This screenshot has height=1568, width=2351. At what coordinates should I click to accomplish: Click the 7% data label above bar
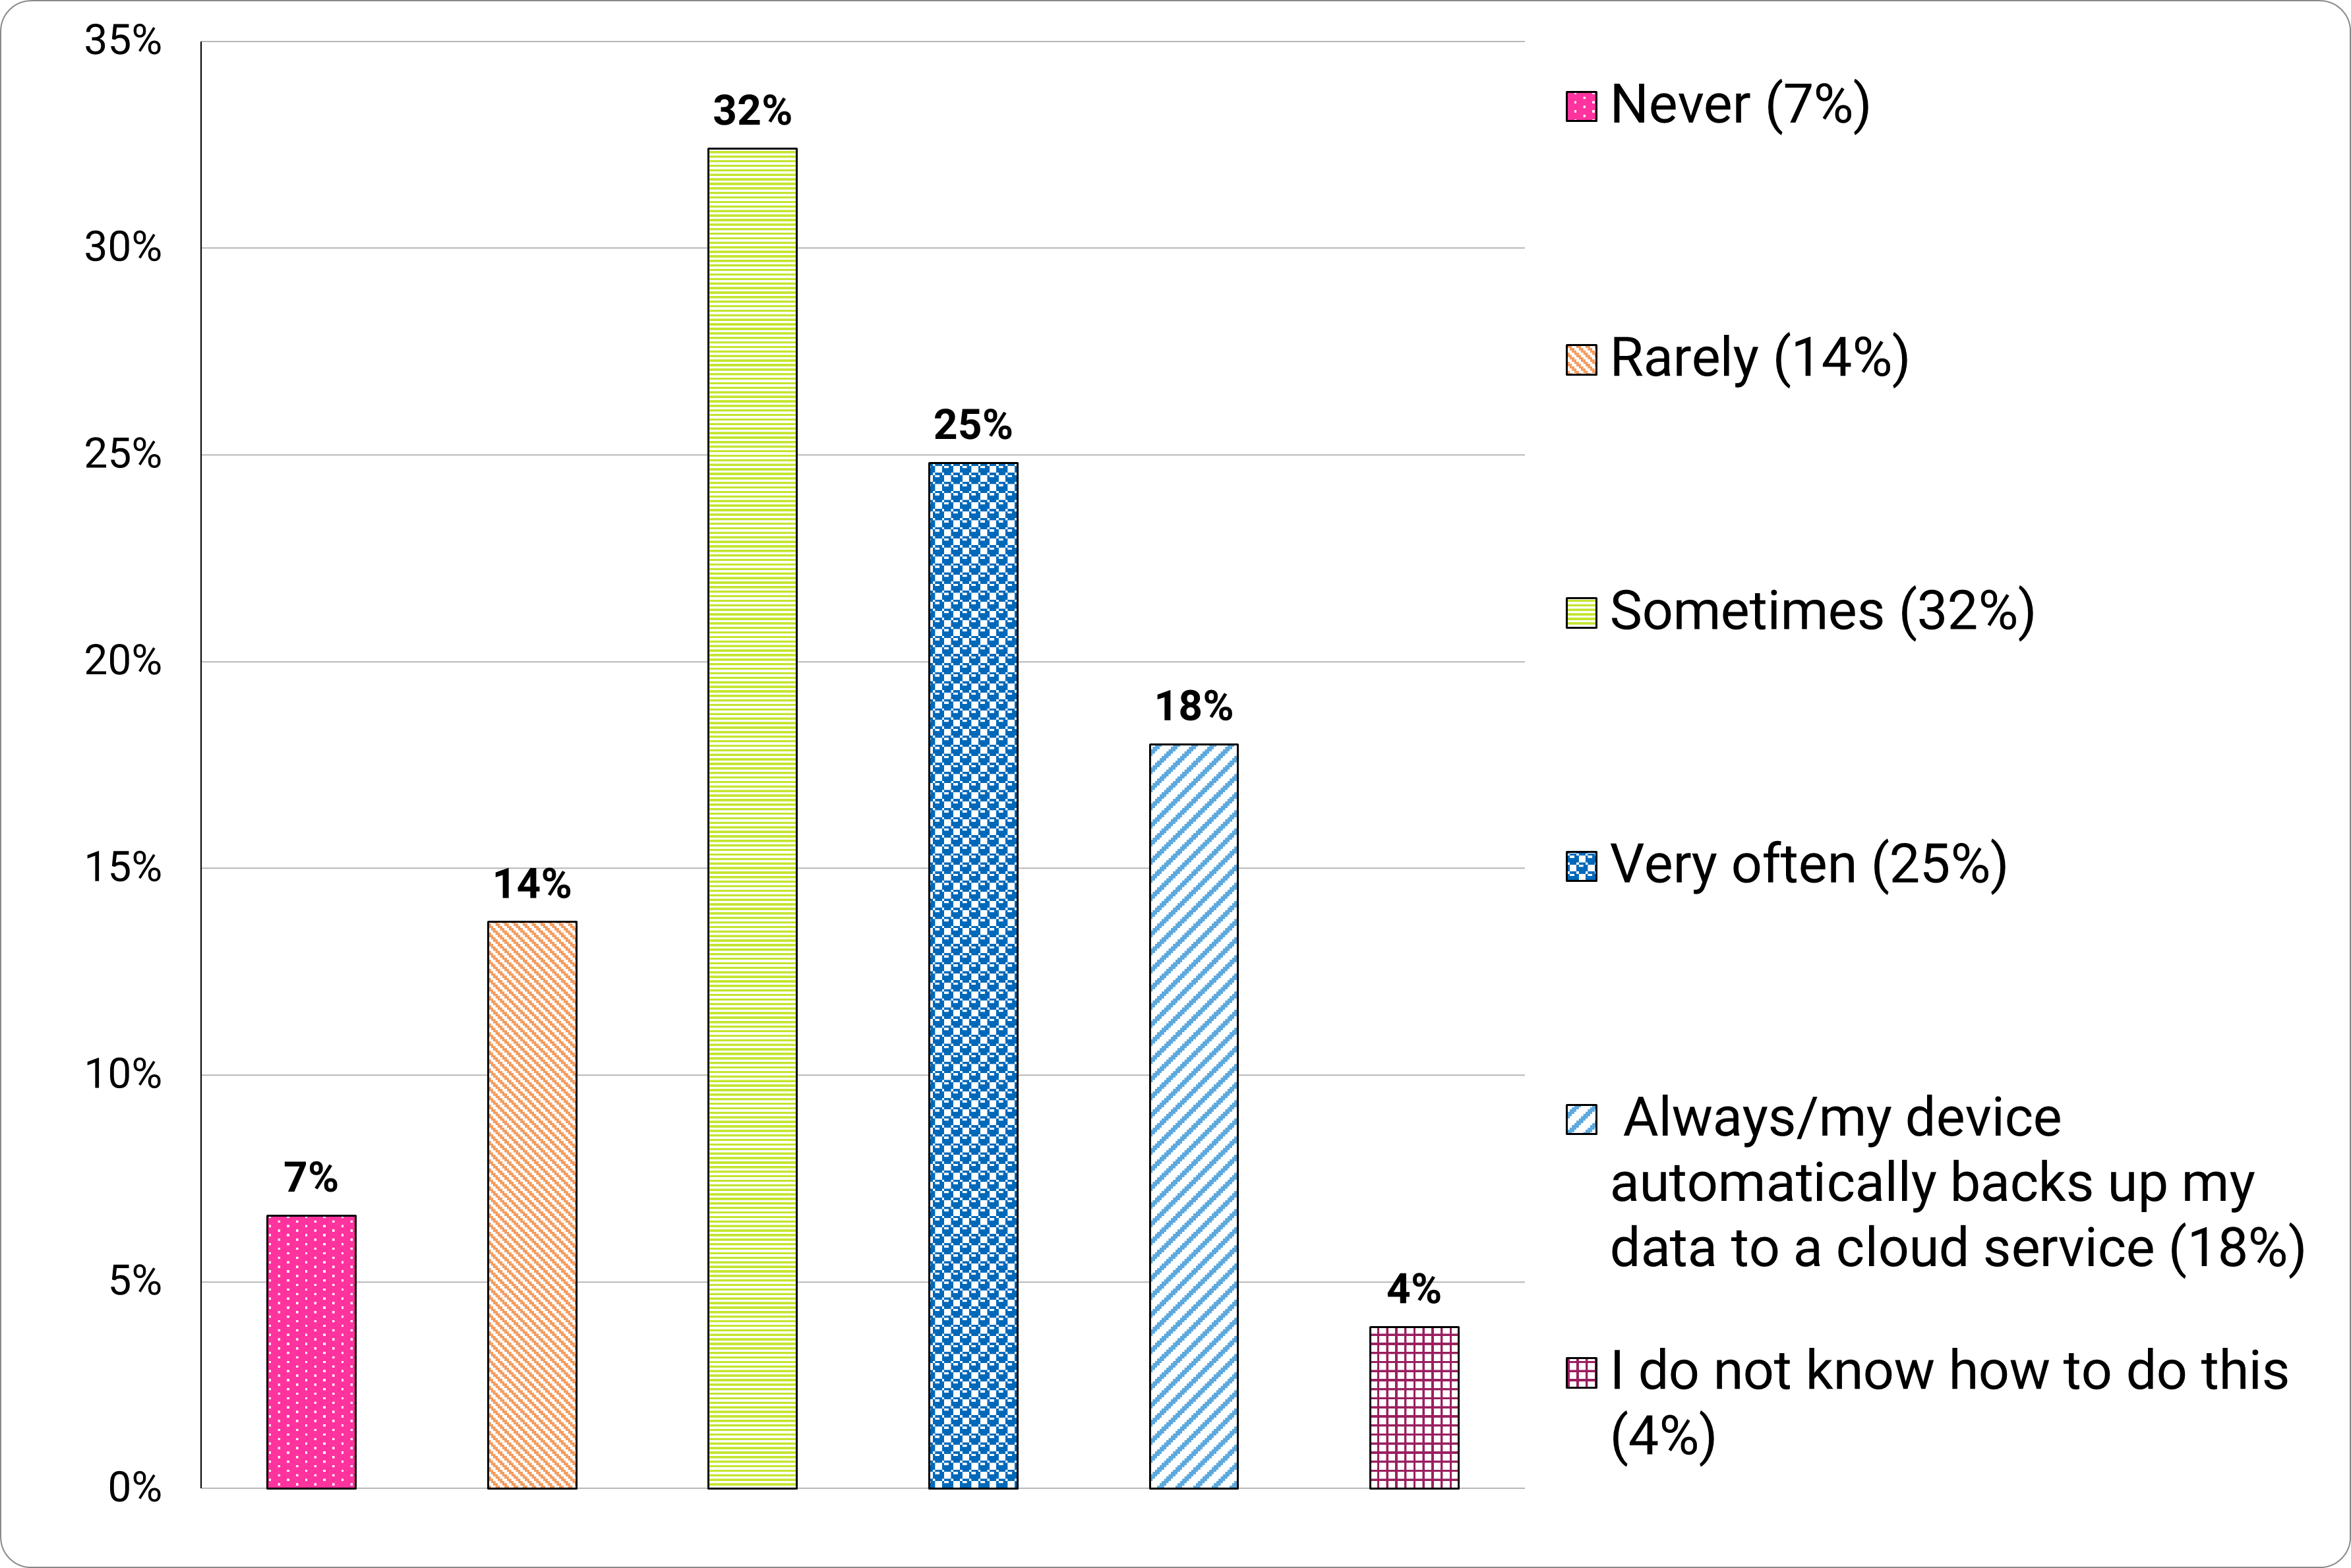[311, 1178]
